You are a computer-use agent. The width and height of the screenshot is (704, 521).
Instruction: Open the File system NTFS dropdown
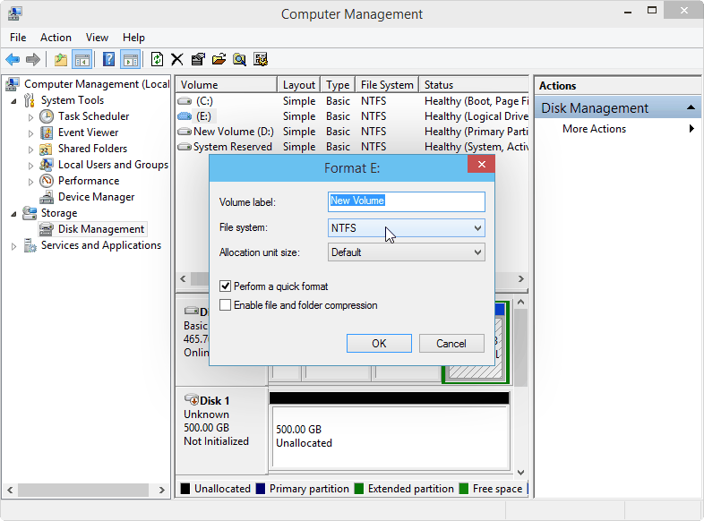pos(407,228)
